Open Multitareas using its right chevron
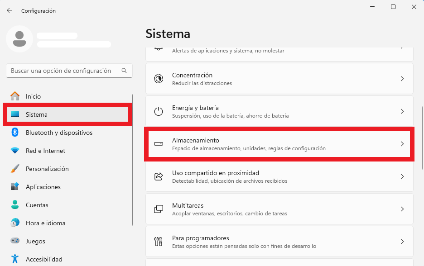Viewport: 424px width, 266px height. point(402,209)
